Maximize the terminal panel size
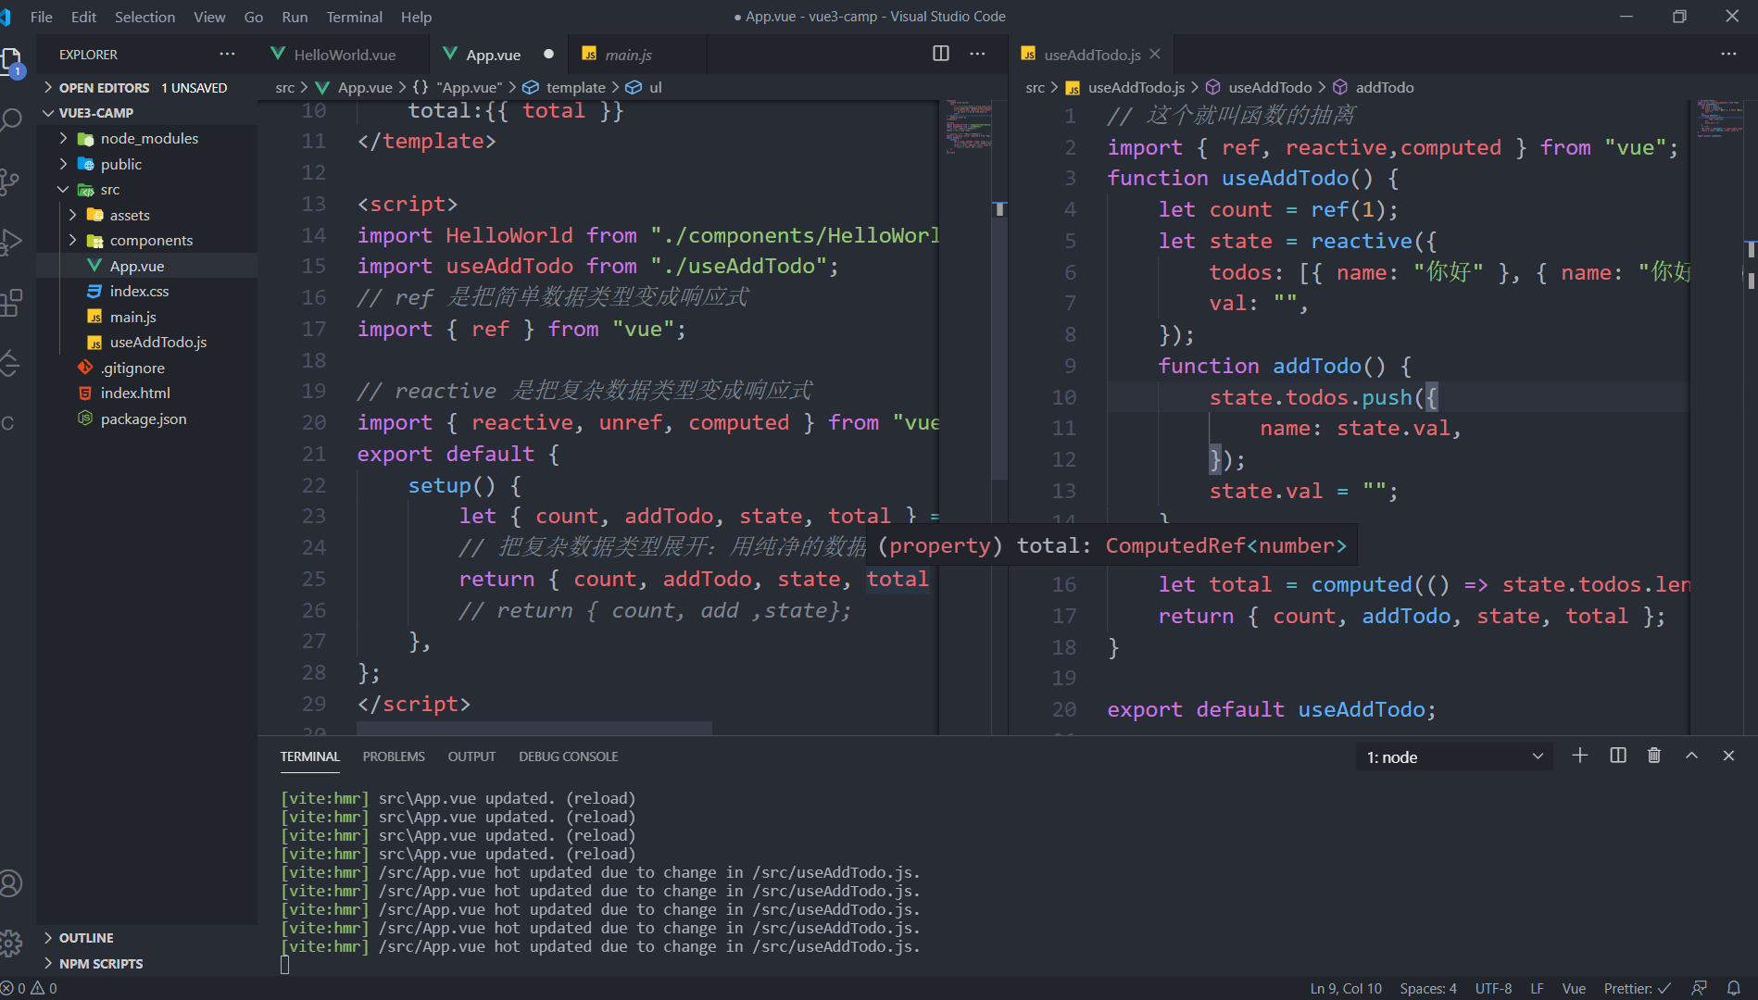This screenshot has width=1758, height=1000. pos(1691,756)
